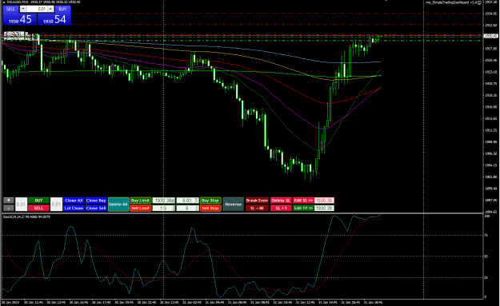Click the Close Sell button

click(96, 209)
